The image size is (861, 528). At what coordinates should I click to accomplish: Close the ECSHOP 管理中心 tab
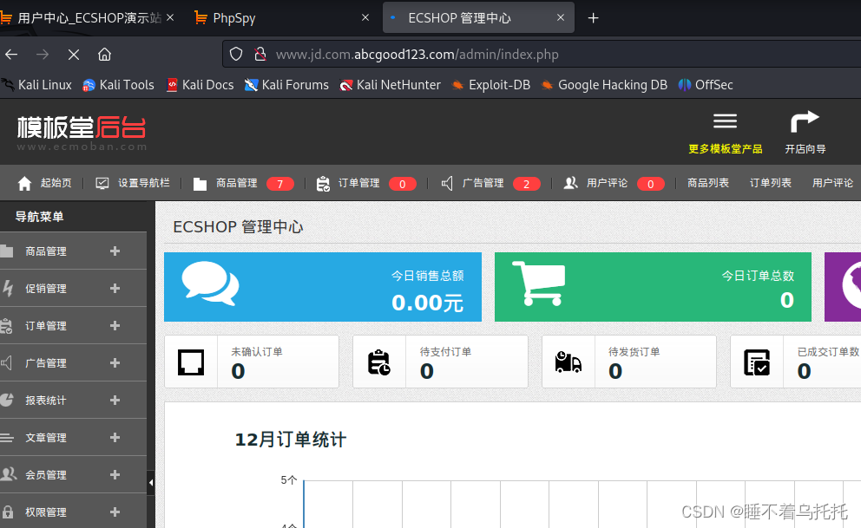tap(561, 18)
